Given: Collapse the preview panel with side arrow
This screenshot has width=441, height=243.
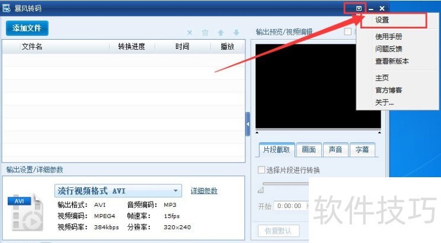Looking at the screenshot, I should pos(248,124).
